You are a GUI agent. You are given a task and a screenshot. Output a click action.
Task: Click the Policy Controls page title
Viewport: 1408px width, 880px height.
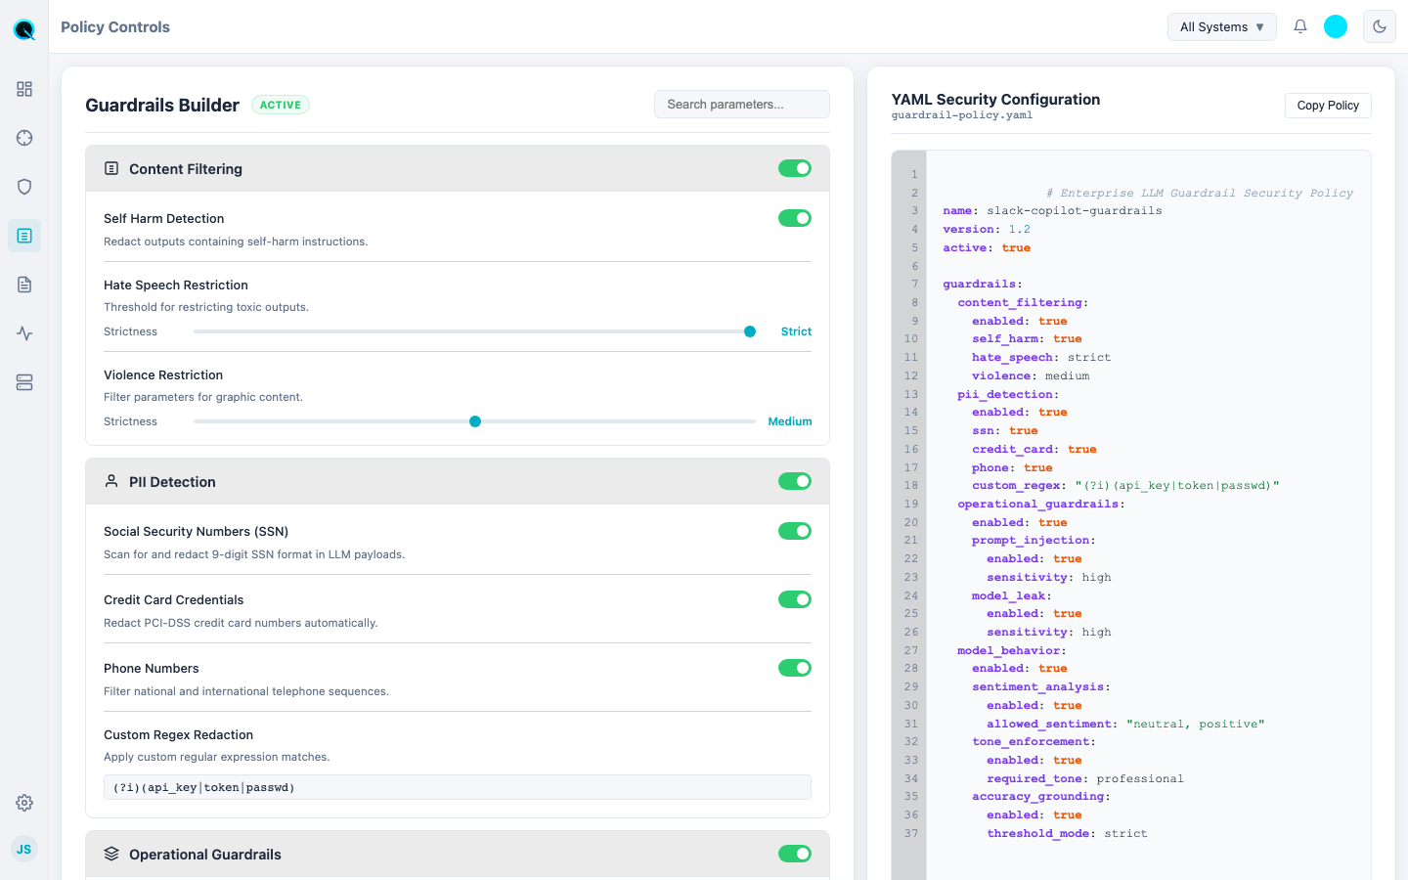(115, 26)
